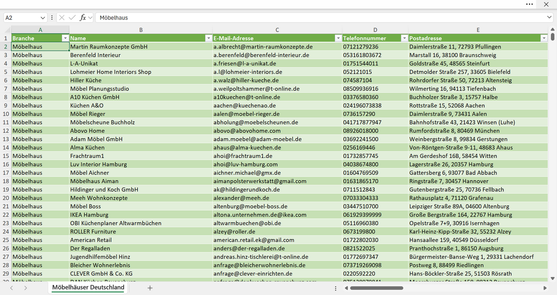557x295 pixels.
Task: Open the Branche column filter dropdown
Action: [x=65, y=38]
